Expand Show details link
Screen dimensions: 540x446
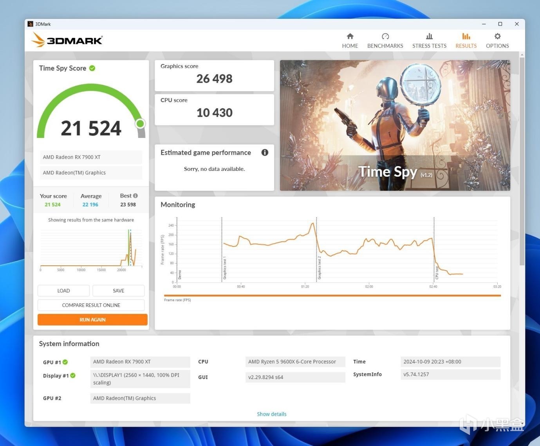pos(272,414)
